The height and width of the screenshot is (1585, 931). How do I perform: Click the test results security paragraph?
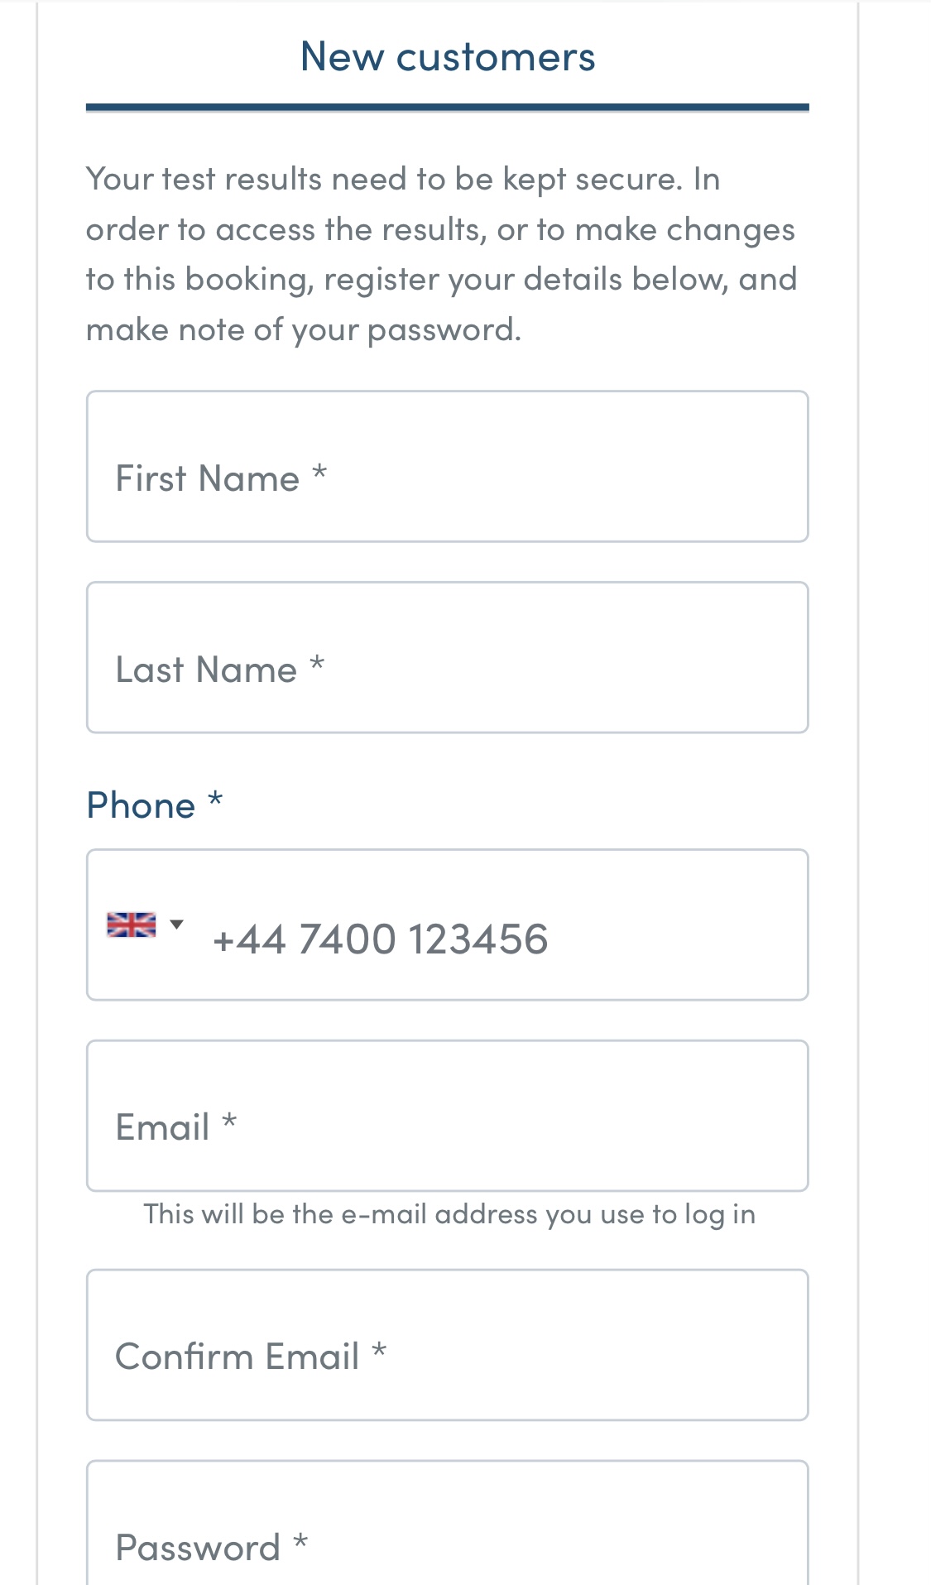pyautogui.click(x=441, y=254)
